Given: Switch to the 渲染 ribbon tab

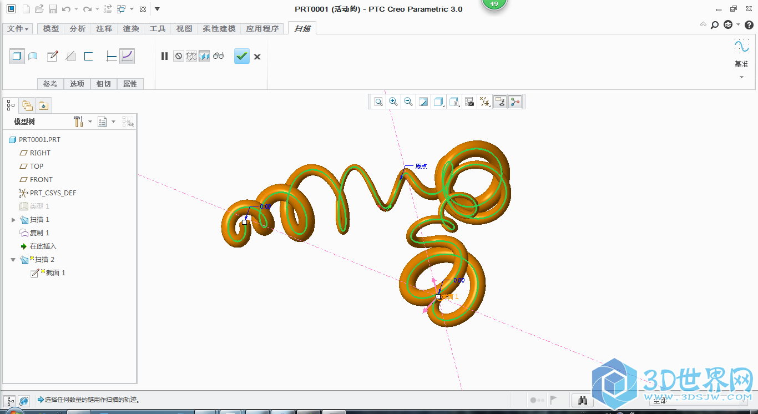Looking at the screenshot, I should pyautogui.click(x=131, y=28).
